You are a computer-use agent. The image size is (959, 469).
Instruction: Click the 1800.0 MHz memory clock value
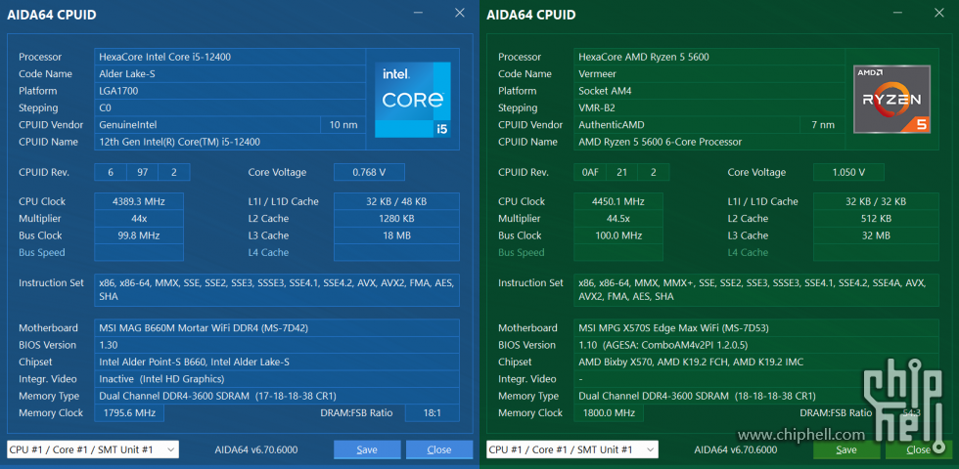click(x=609, y=412)
